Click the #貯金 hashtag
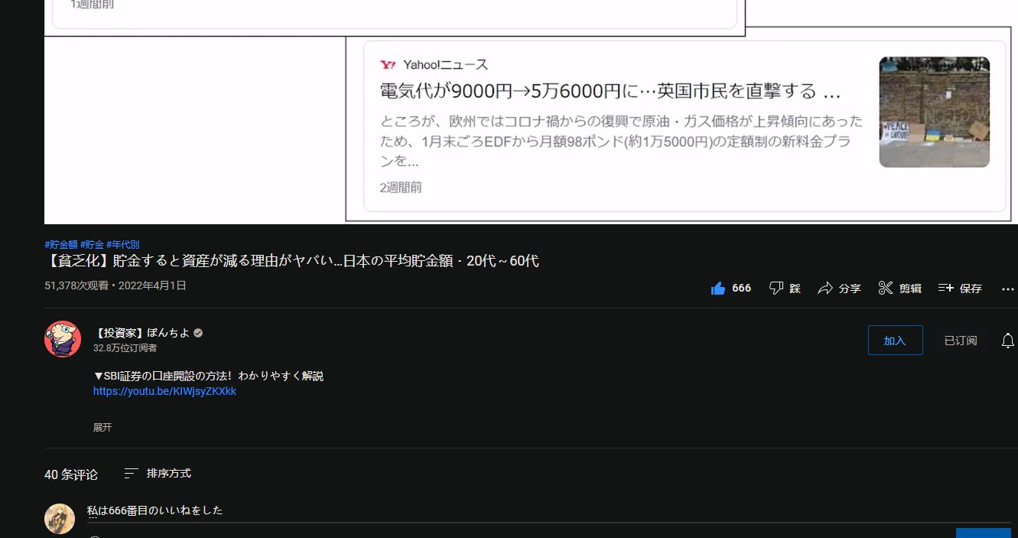 [92, 245]
